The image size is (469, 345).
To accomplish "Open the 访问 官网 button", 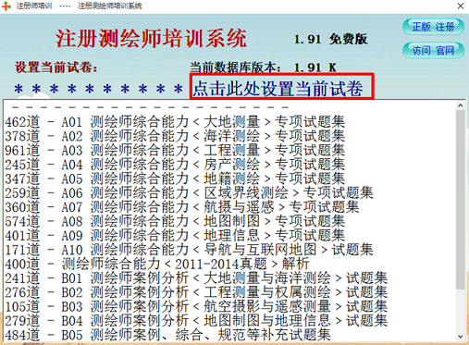I will coord(433,50).
